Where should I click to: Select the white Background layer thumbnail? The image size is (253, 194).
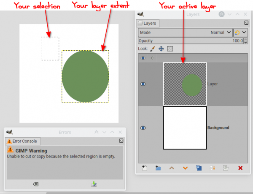(x=185, y=128)
